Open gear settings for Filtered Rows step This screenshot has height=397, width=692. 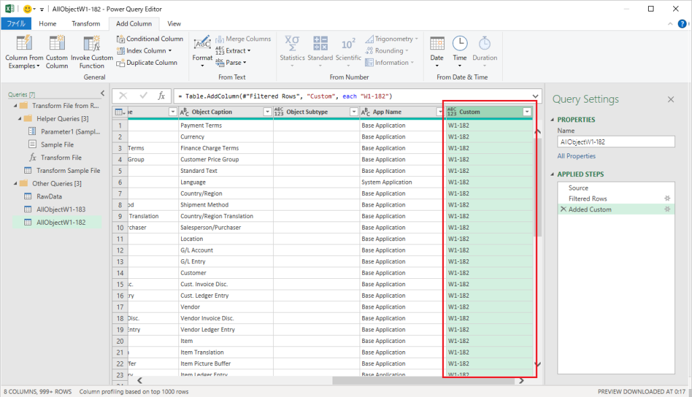(x=667, y=198)
